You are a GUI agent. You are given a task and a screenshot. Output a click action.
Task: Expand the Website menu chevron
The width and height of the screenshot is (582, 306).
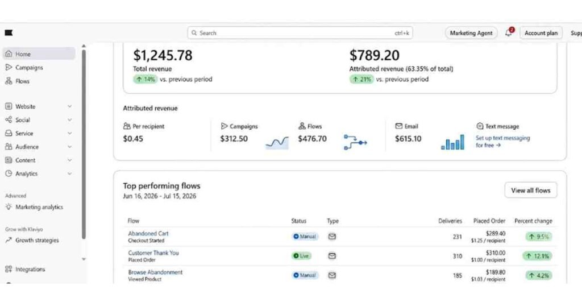(69, 106)
